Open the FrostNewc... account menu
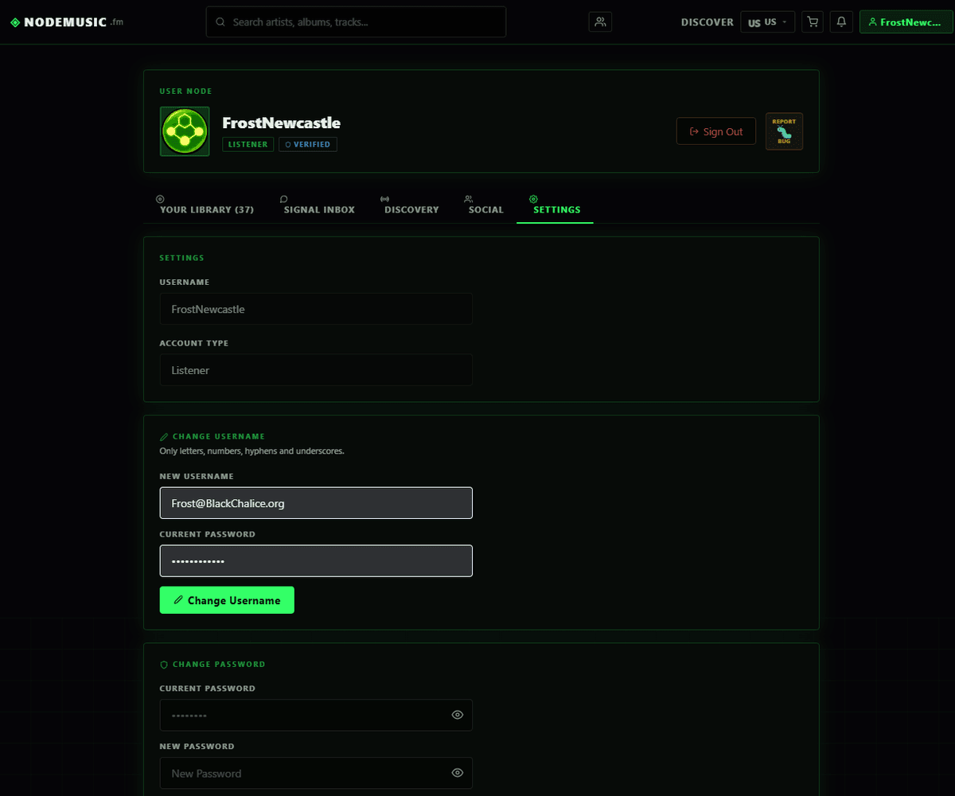 [x=906, y=22]
